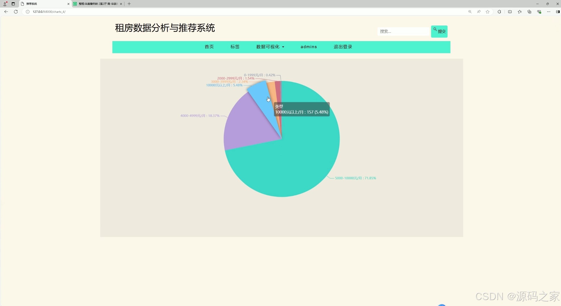Open the Collections icon
Image resolution: width=561 pixels, height=306 pixels.
[529, 12]
